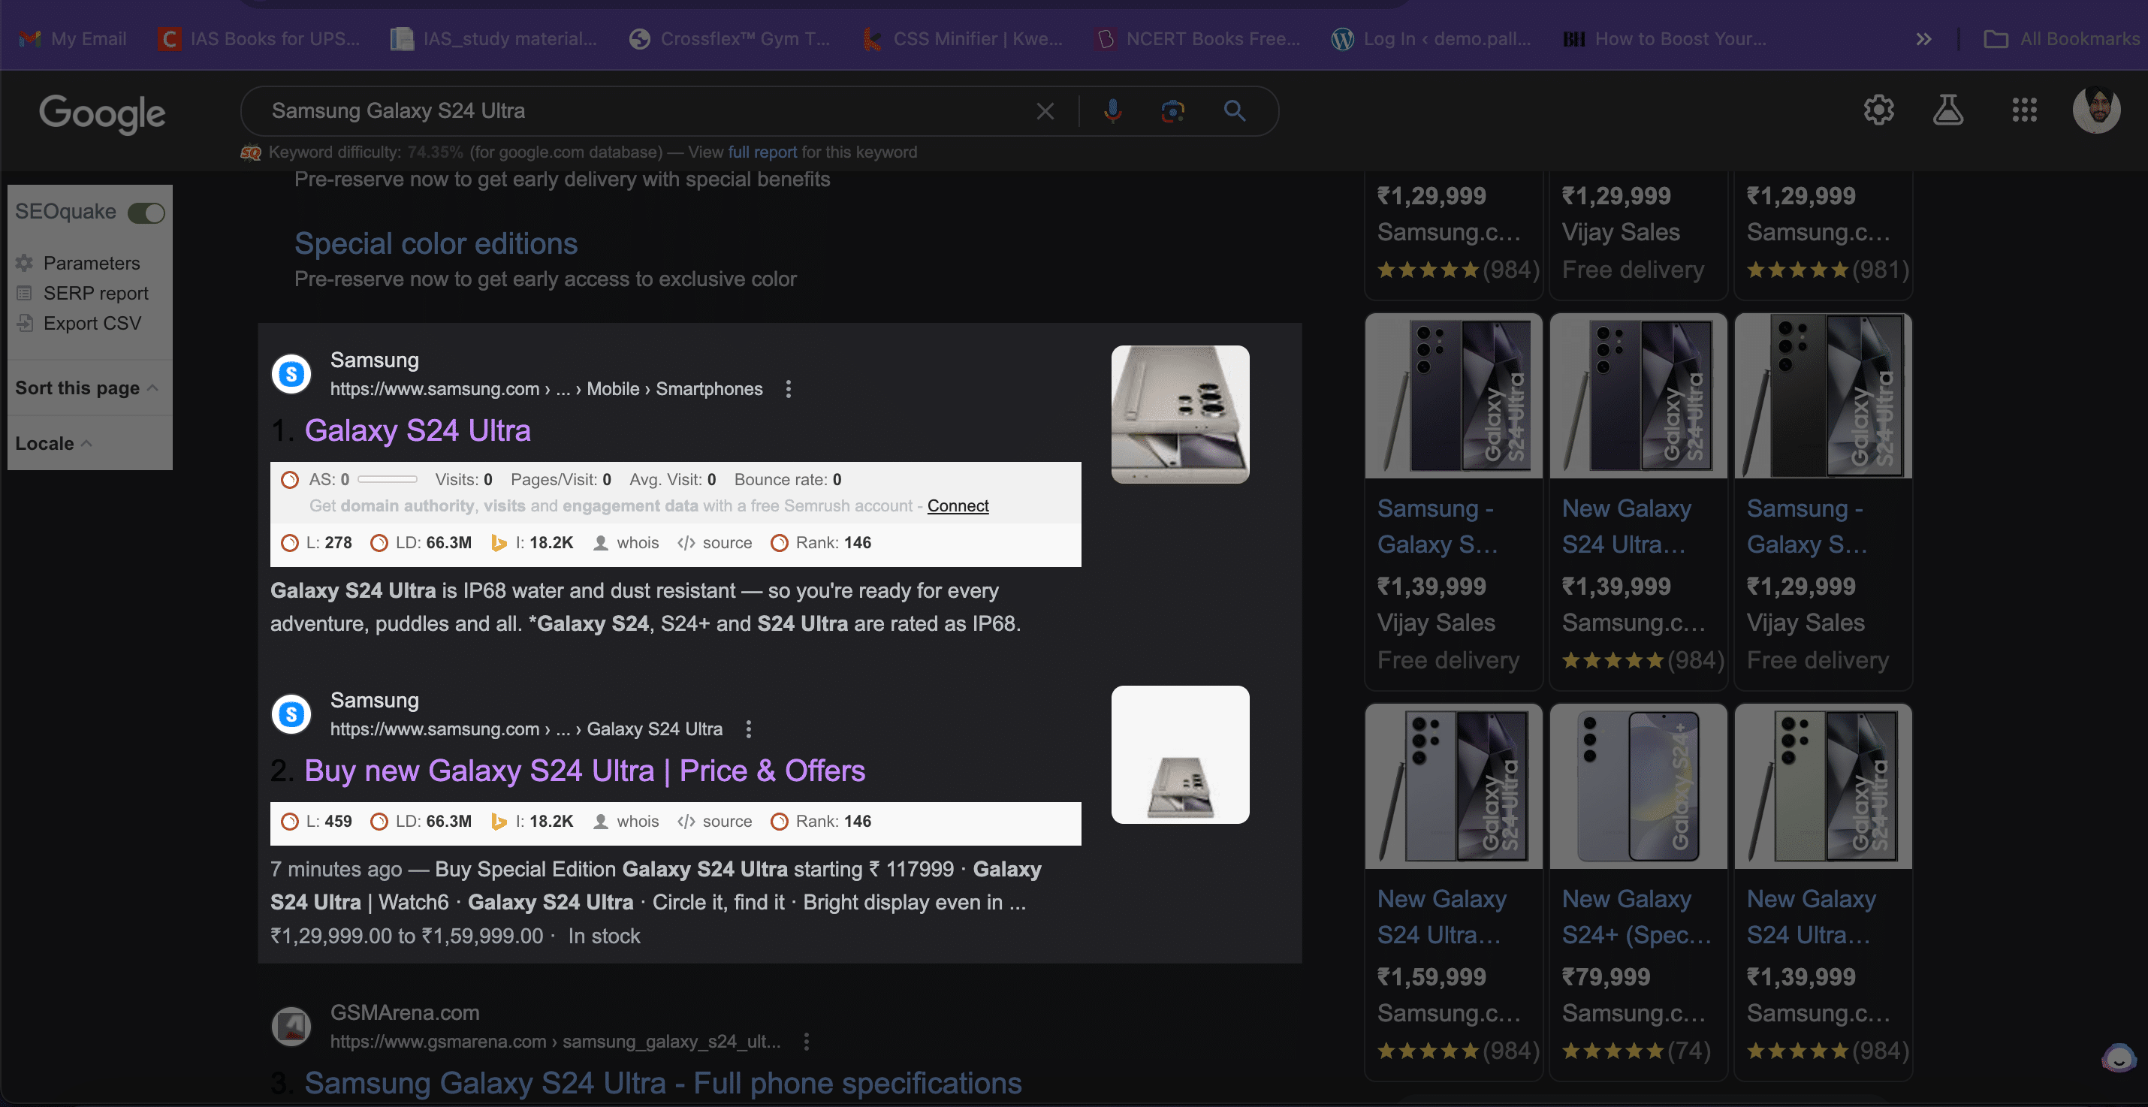Open CSS Minifier bookmark
Viewport: 2148px width, 1107px height.
962,38
